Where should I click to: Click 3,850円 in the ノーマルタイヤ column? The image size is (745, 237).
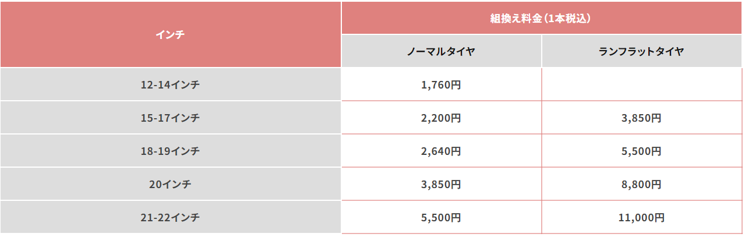coord(441,185)
